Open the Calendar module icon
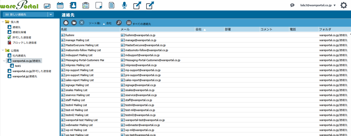 (x=60, y=5)
